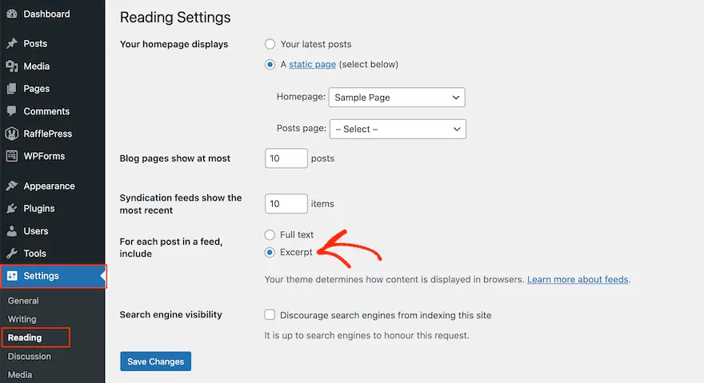Select the static page radio option
The width and height of the screenshot is (704, 383).
270,65
